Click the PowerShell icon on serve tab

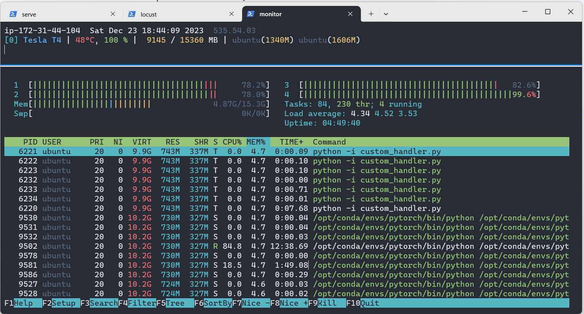click(x=13, y=14)
